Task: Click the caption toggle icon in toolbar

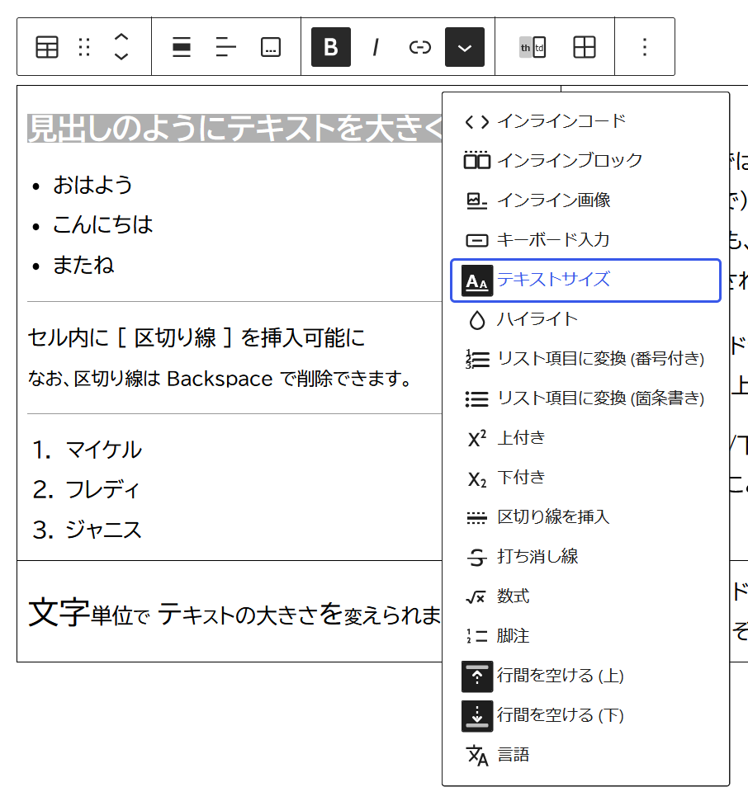Action: (x=271, y=47)
